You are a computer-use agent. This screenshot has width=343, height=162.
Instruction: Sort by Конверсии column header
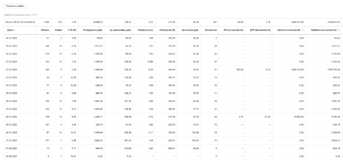(x=211, y=30)
